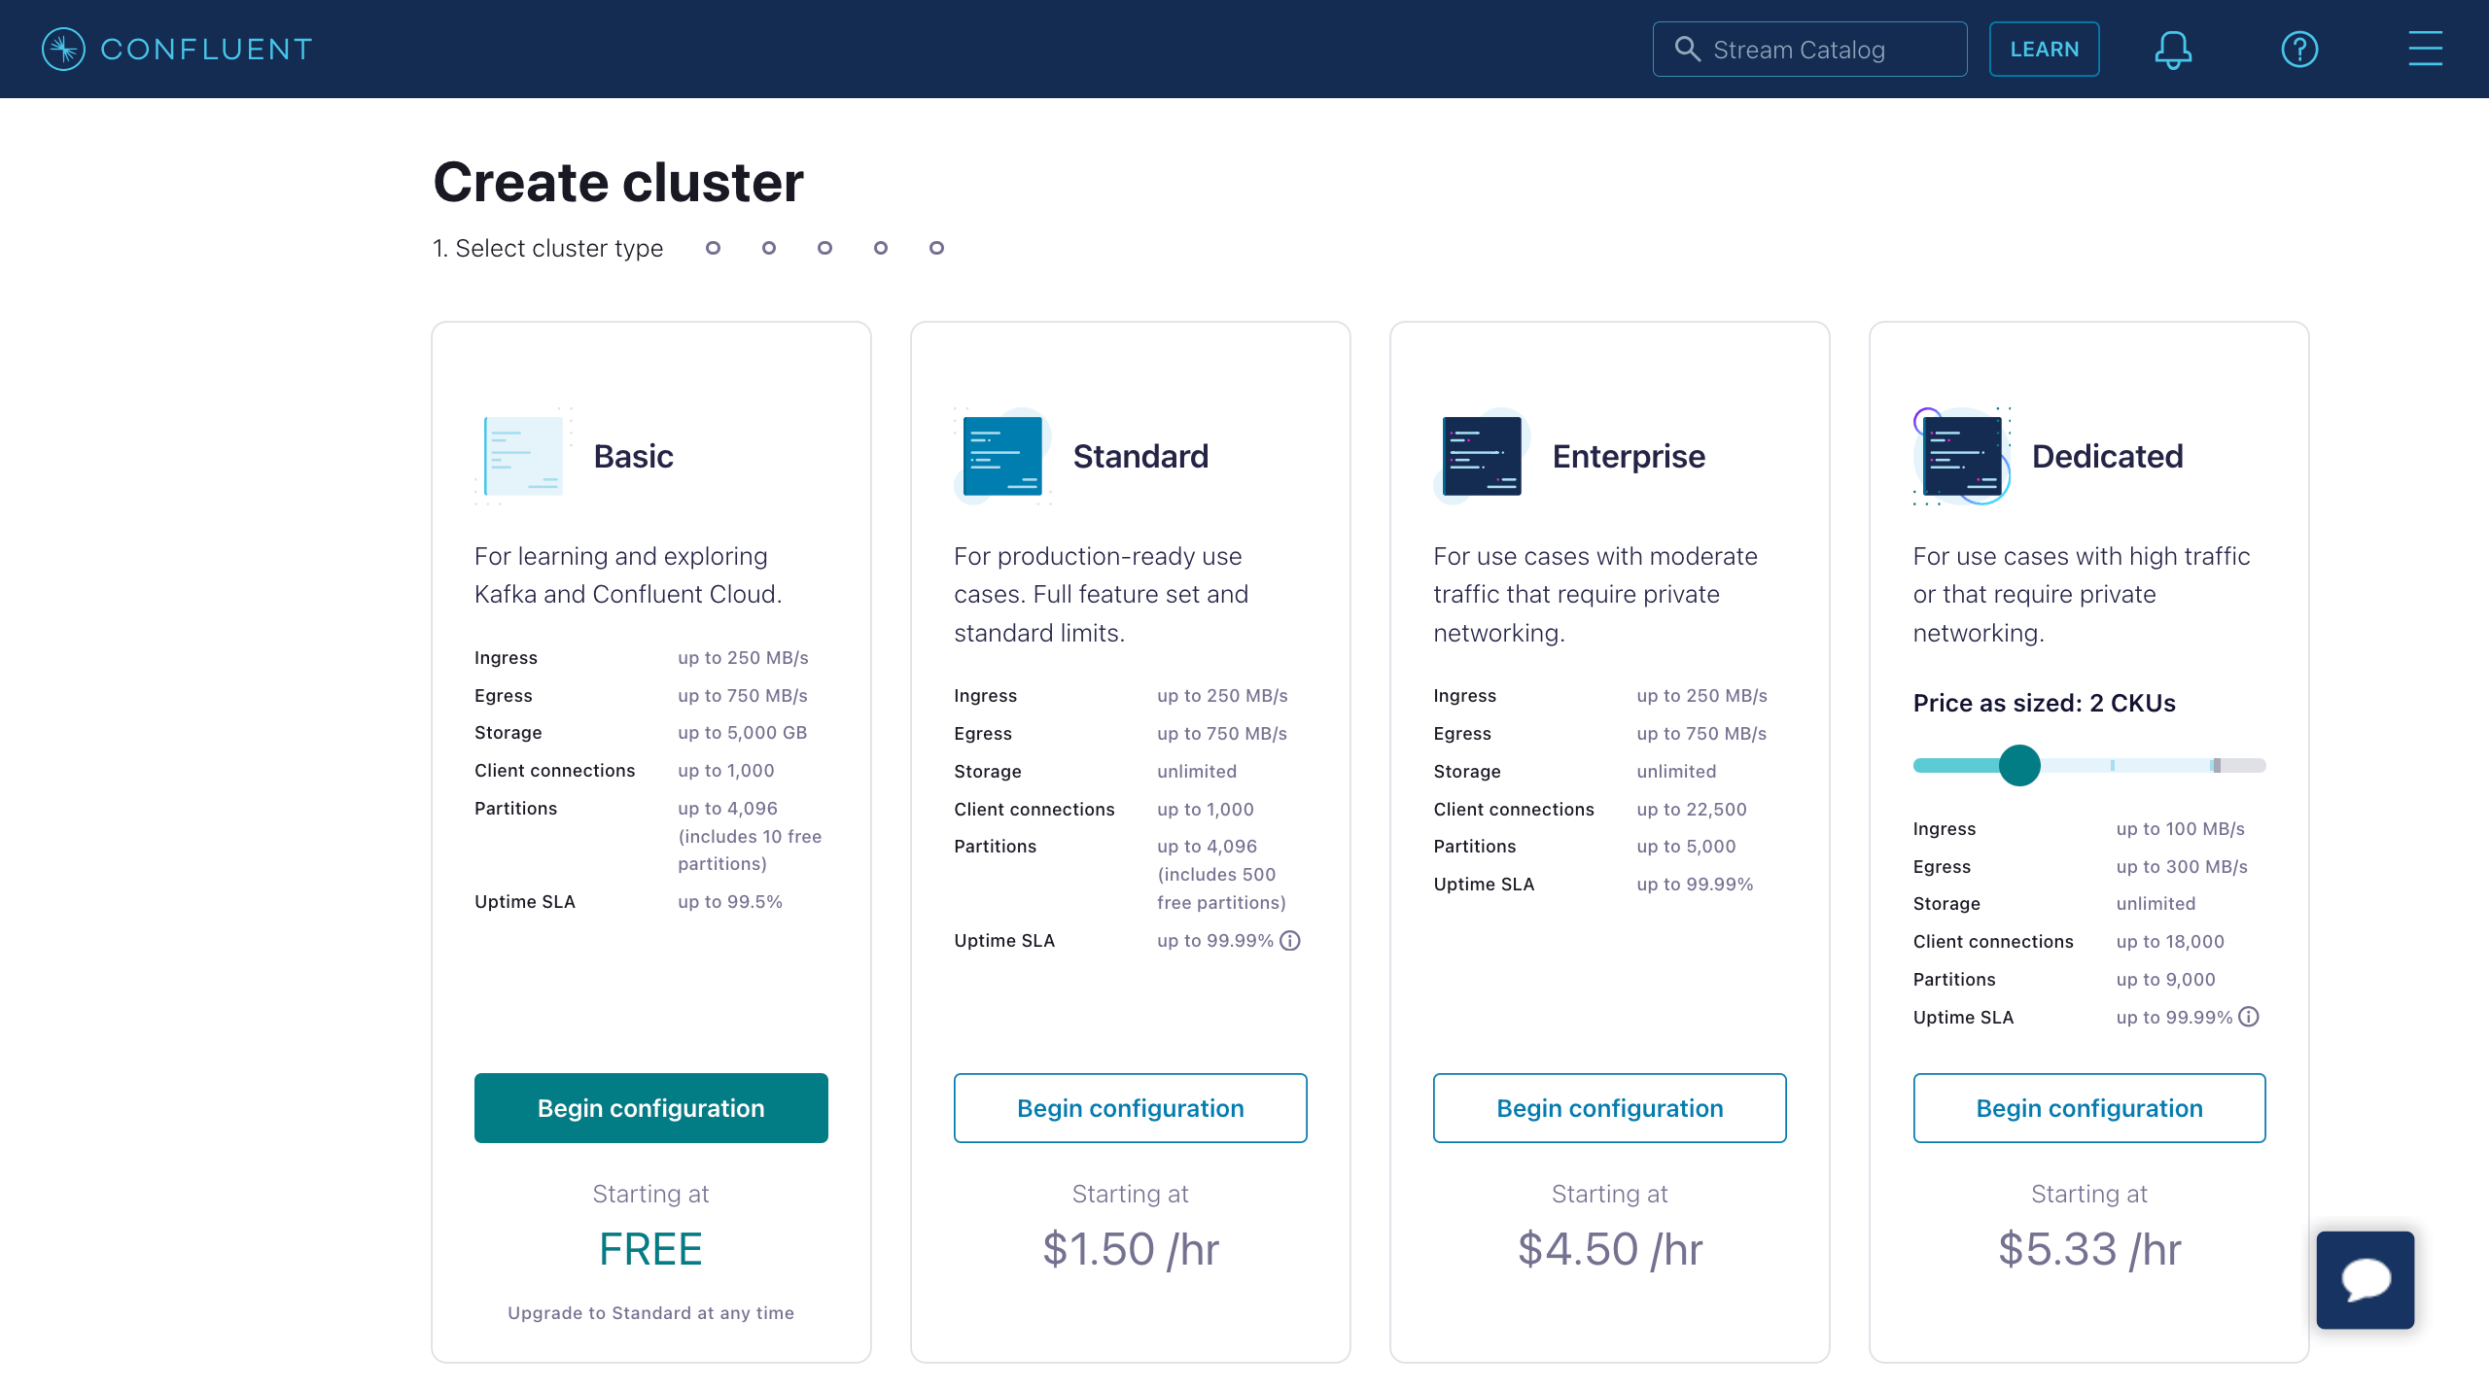The image size is (2489, 1390).
Task: Open the help question mark icon
Action: (2299, 49)
